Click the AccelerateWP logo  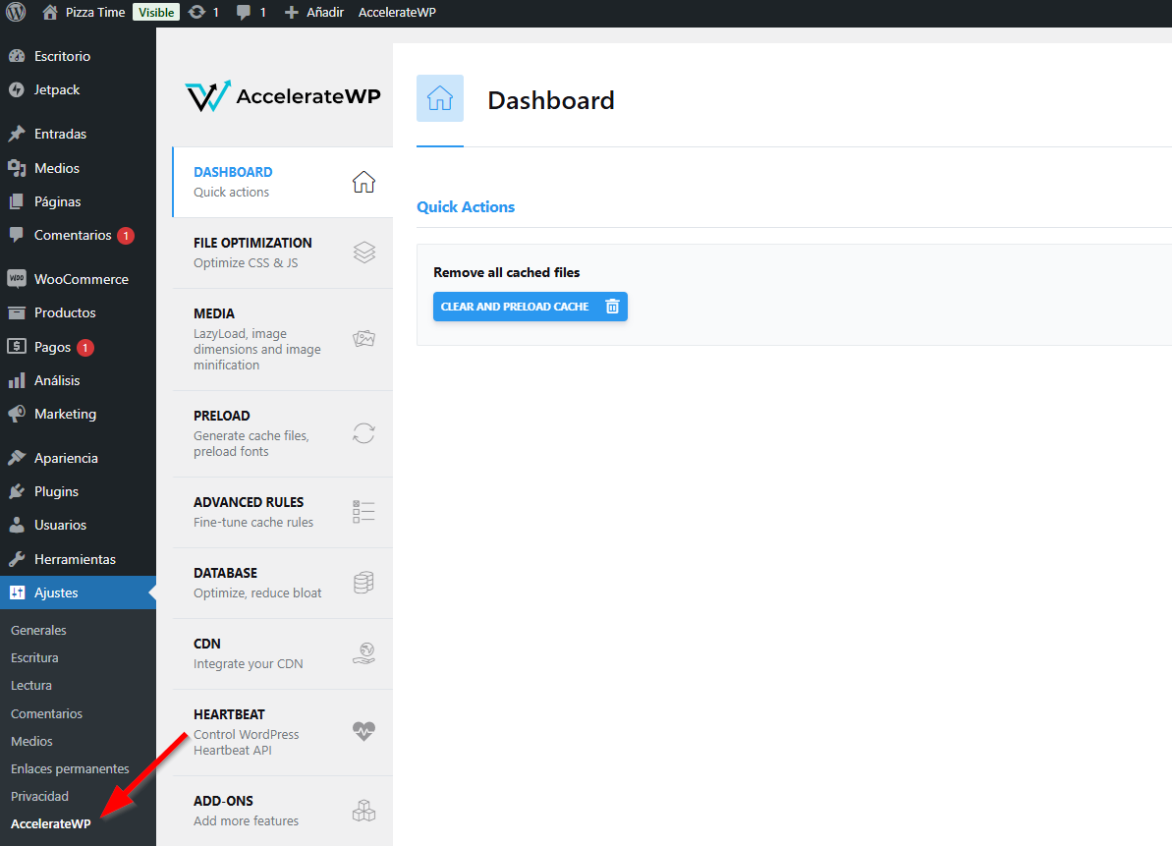coord(283,96)
